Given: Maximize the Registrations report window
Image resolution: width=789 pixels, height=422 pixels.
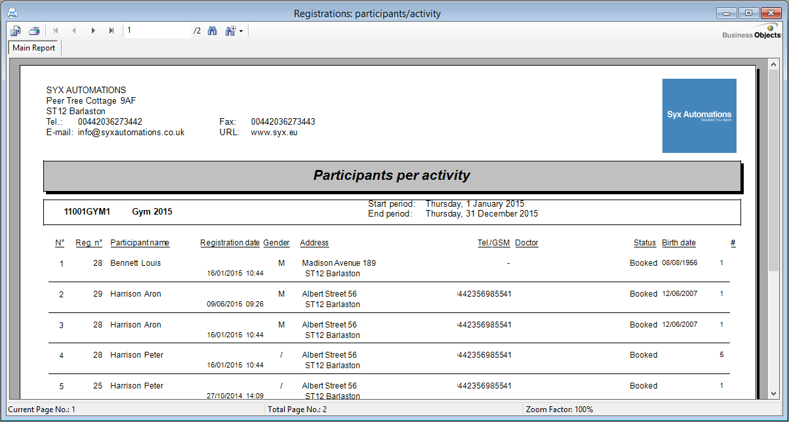Looking at the screenshot, I should (x=748, y=13).
